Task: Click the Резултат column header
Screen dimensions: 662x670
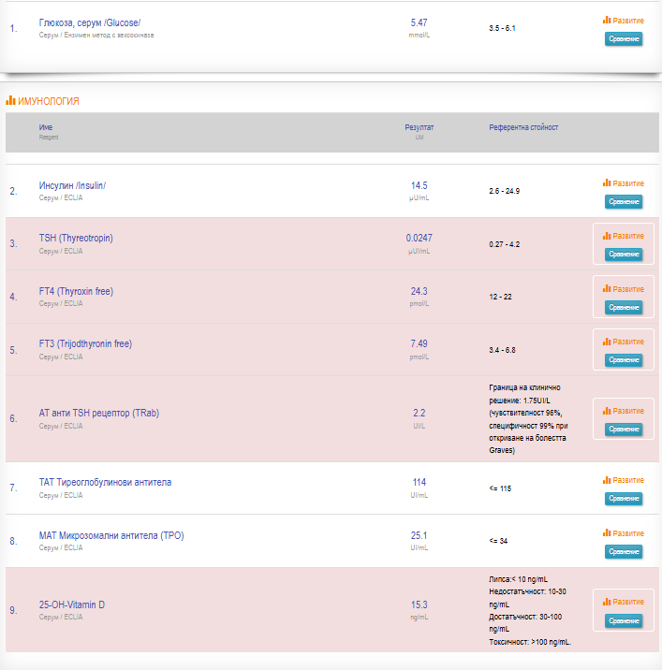Action: (x=419, y=127)
